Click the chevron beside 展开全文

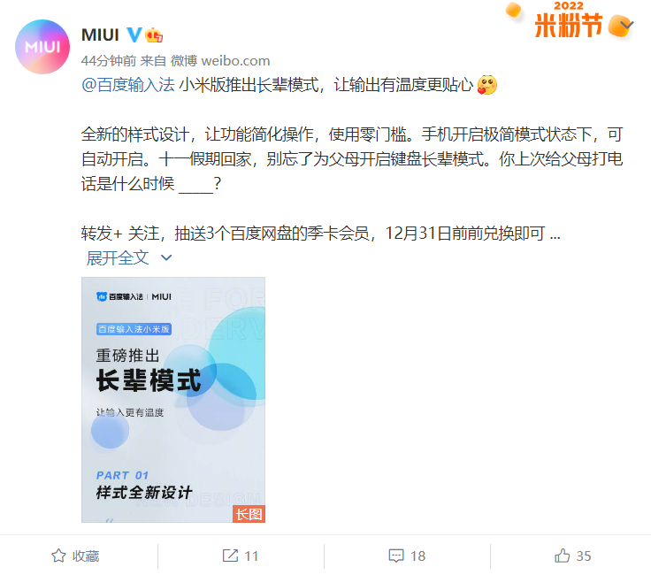[x=166, y=257]
